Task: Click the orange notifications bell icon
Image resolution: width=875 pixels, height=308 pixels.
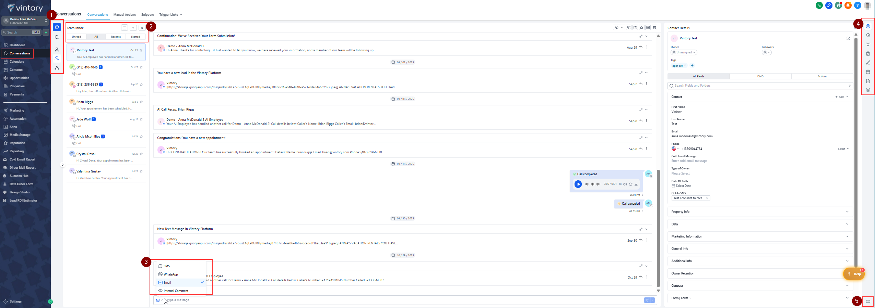Action: point(848,5)
